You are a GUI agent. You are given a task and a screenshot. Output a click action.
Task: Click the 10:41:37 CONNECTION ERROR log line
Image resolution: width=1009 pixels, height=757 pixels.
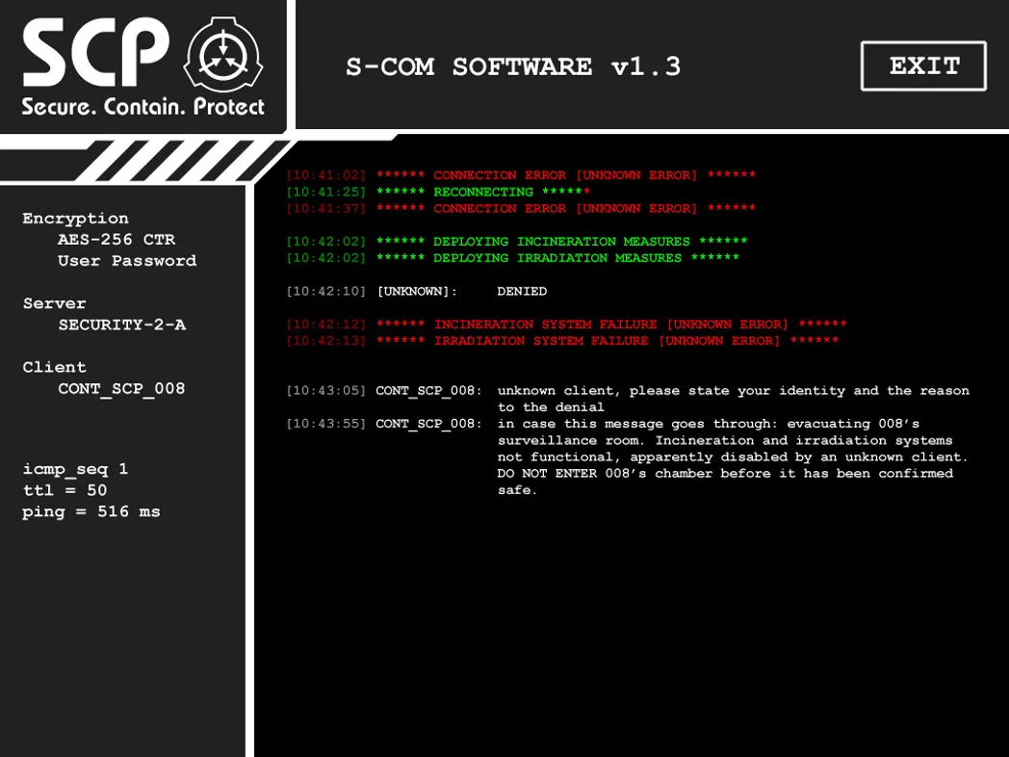(x=521, y=209)
